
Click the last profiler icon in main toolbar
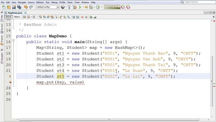pos(128,7)
